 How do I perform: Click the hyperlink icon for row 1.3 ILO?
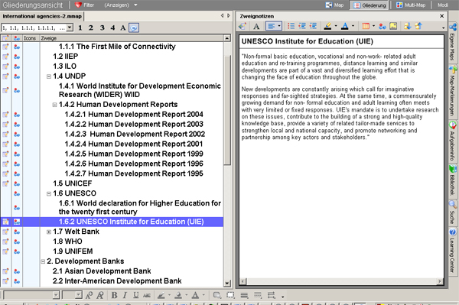point(17,67)
